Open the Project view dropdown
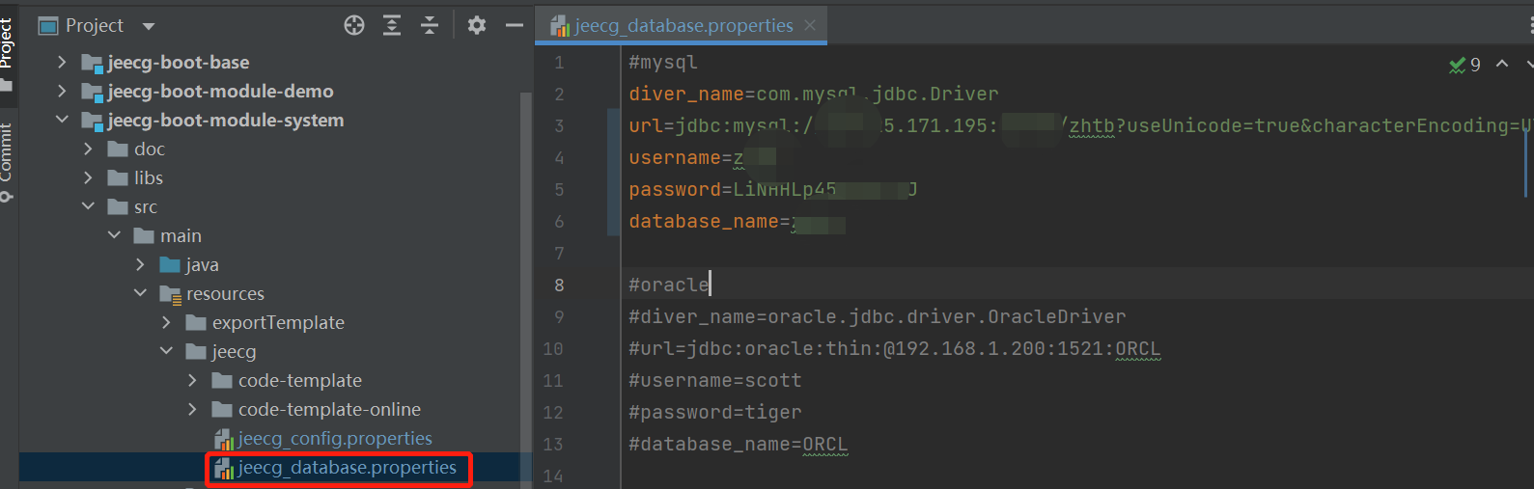Image resolution: width=1534 pixels, height=489 pixels. [148, 26]
